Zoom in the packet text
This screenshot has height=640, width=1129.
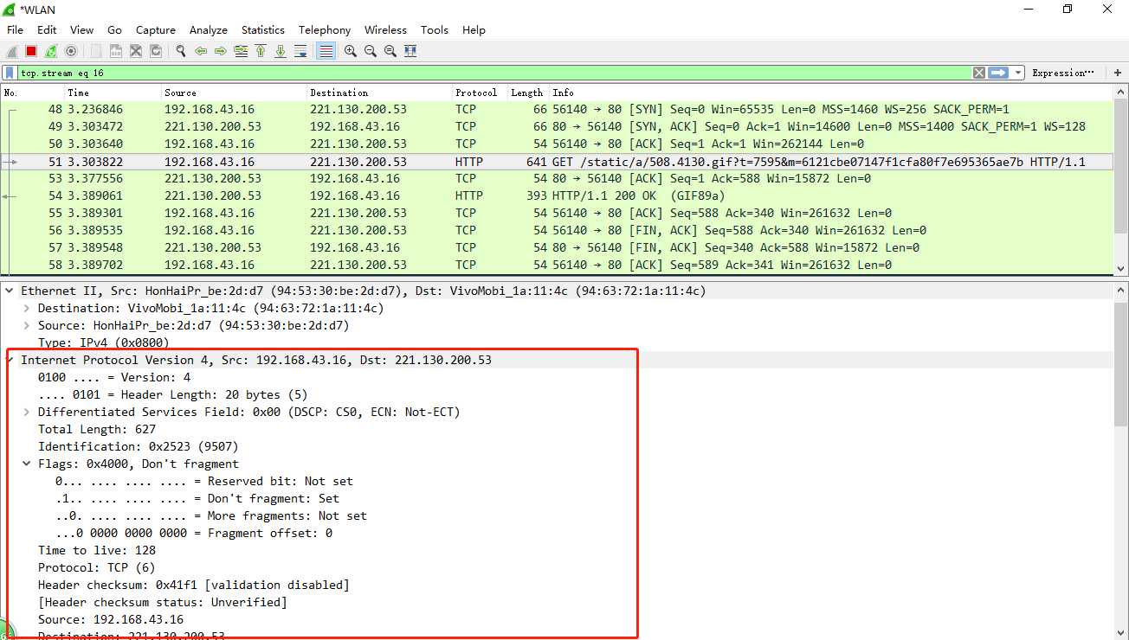pyautogui.click(x=351, y=52)
